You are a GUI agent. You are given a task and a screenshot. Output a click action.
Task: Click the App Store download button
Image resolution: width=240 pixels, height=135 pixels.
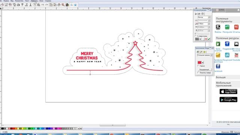[228, 91]
